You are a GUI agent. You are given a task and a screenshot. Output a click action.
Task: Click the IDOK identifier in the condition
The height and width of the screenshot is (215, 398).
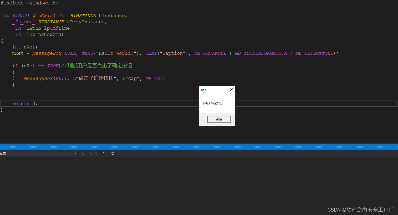pos(53,66)
